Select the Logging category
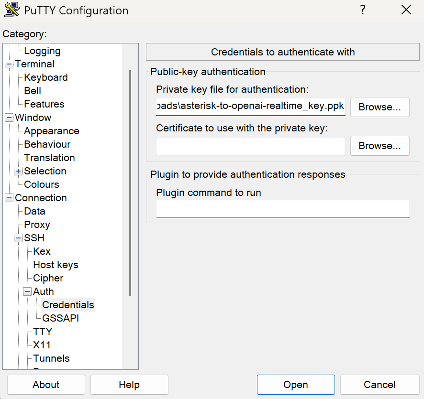This screenshot has height=399, width=424. click(42, 51)
